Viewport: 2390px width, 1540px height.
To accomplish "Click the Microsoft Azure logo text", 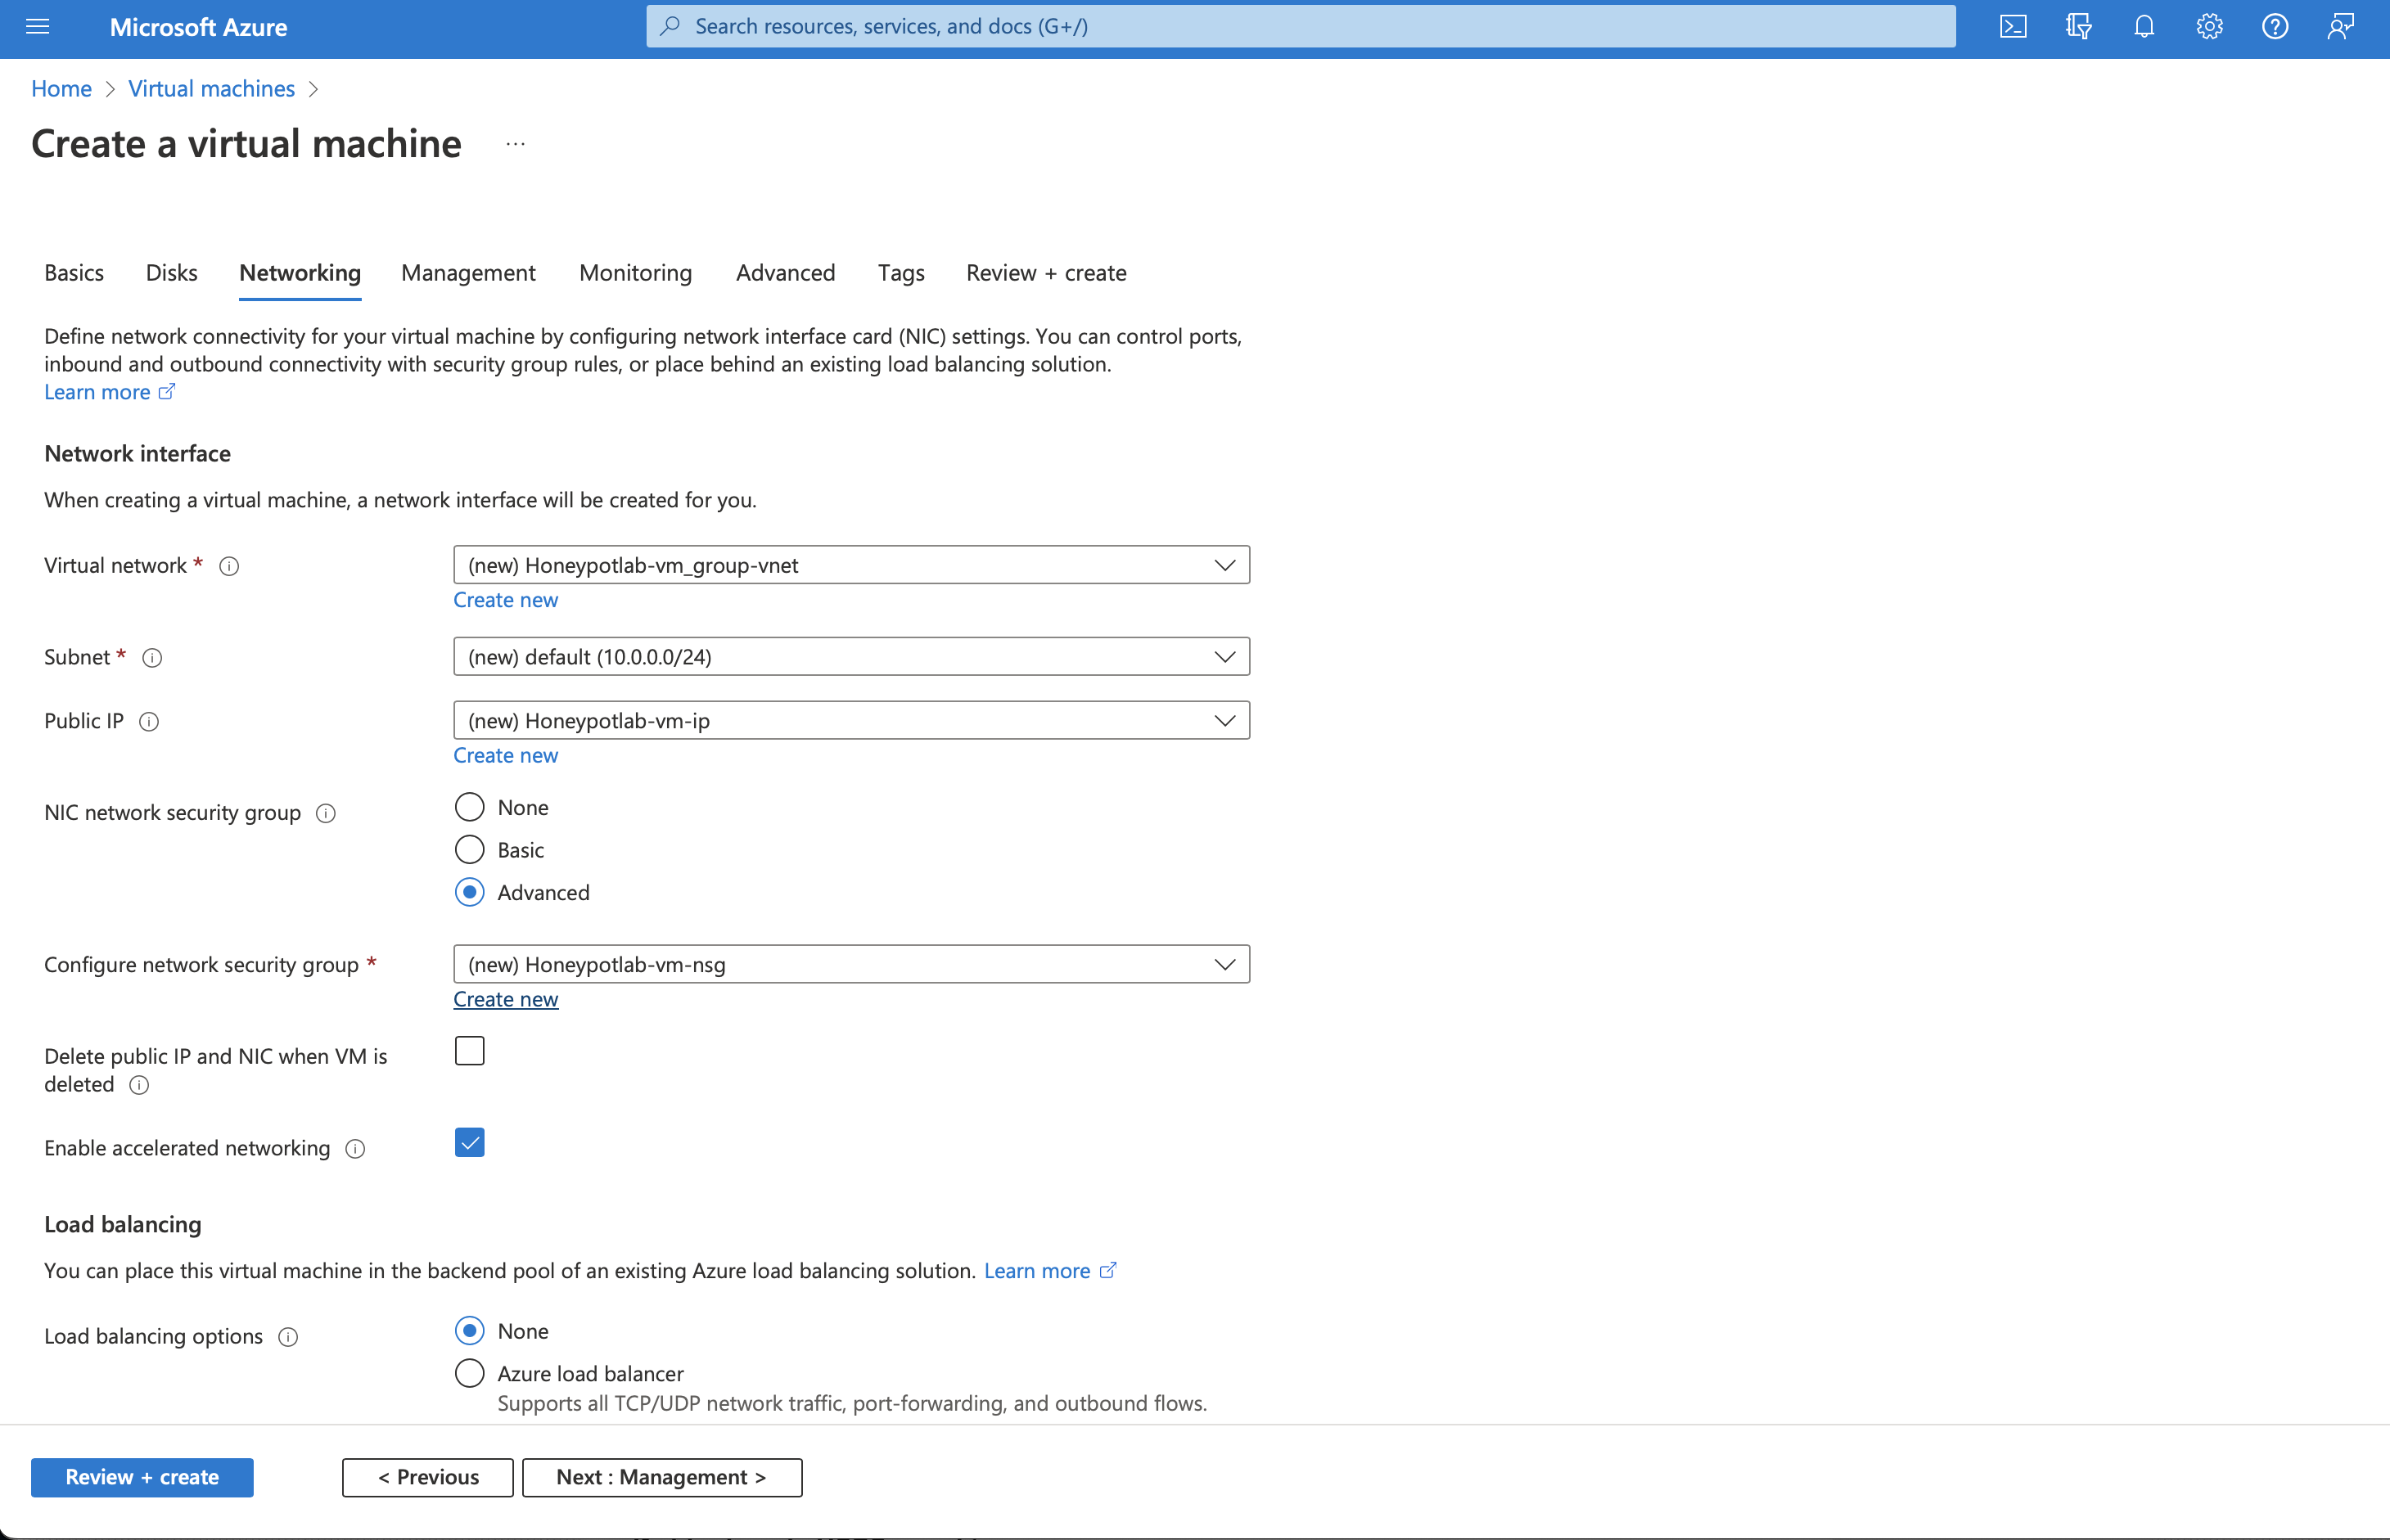I will pos(198,27).
